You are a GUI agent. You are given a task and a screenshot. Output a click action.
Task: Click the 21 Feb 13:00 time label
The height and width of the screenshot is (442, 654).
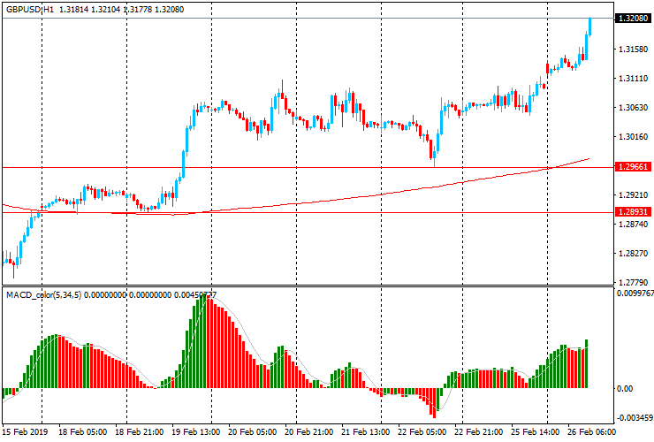pos(366,432)
